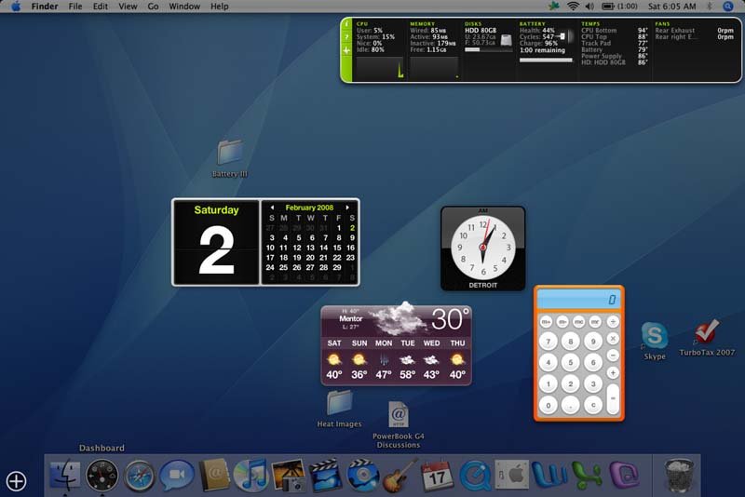Launch QuickTime Player from the Dock
This screenshot has width=745, height=497.
click(475, 475)
